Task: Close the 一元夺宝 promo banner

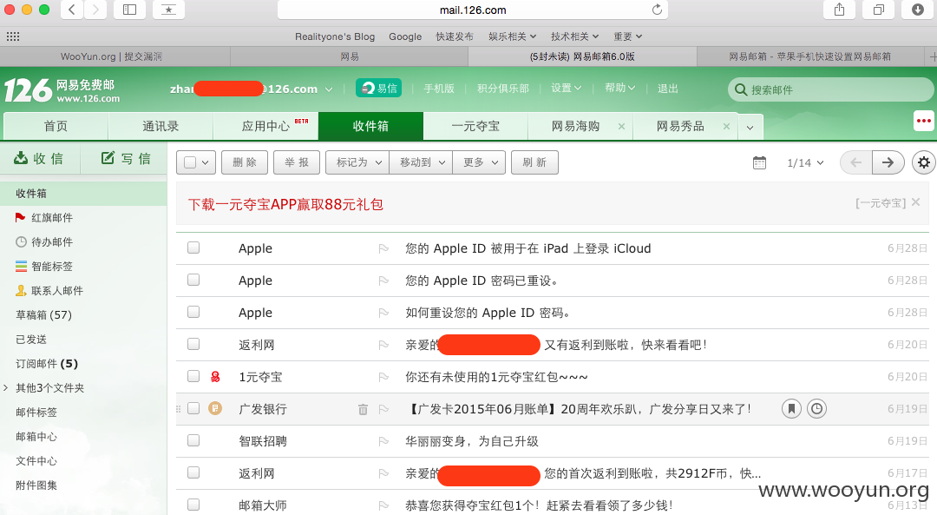Action: coord(915,202)
